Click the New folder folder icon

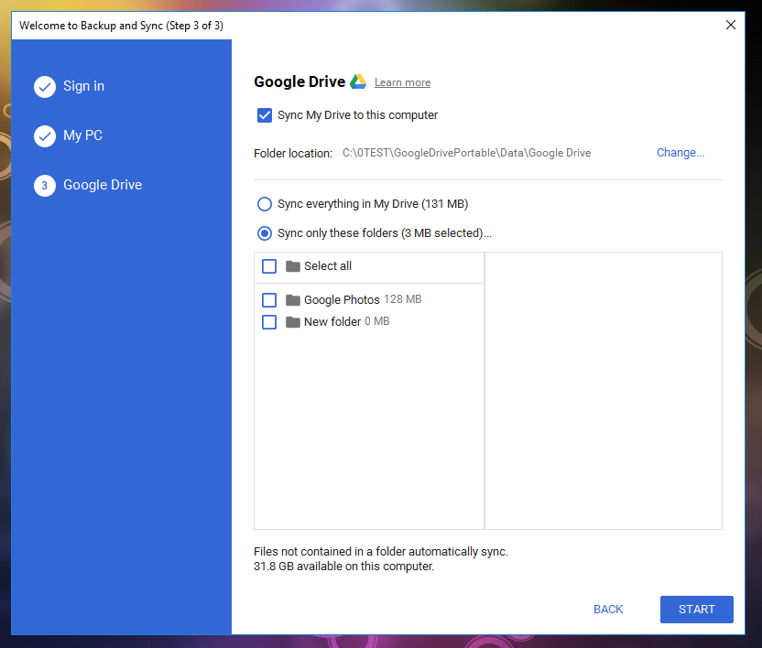(292, 322)
